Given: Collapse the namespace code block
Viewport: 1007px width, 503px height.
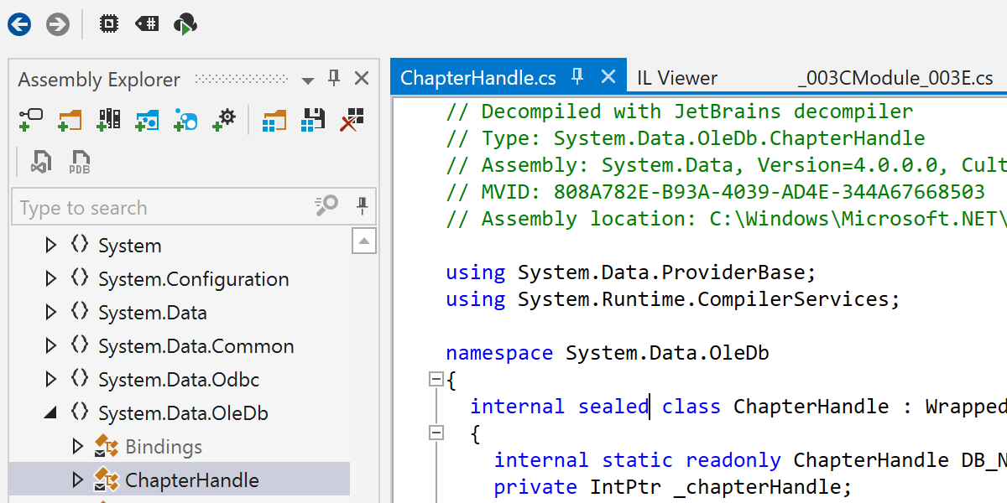Looking at the screenshot, I should (x=436, y=380).
